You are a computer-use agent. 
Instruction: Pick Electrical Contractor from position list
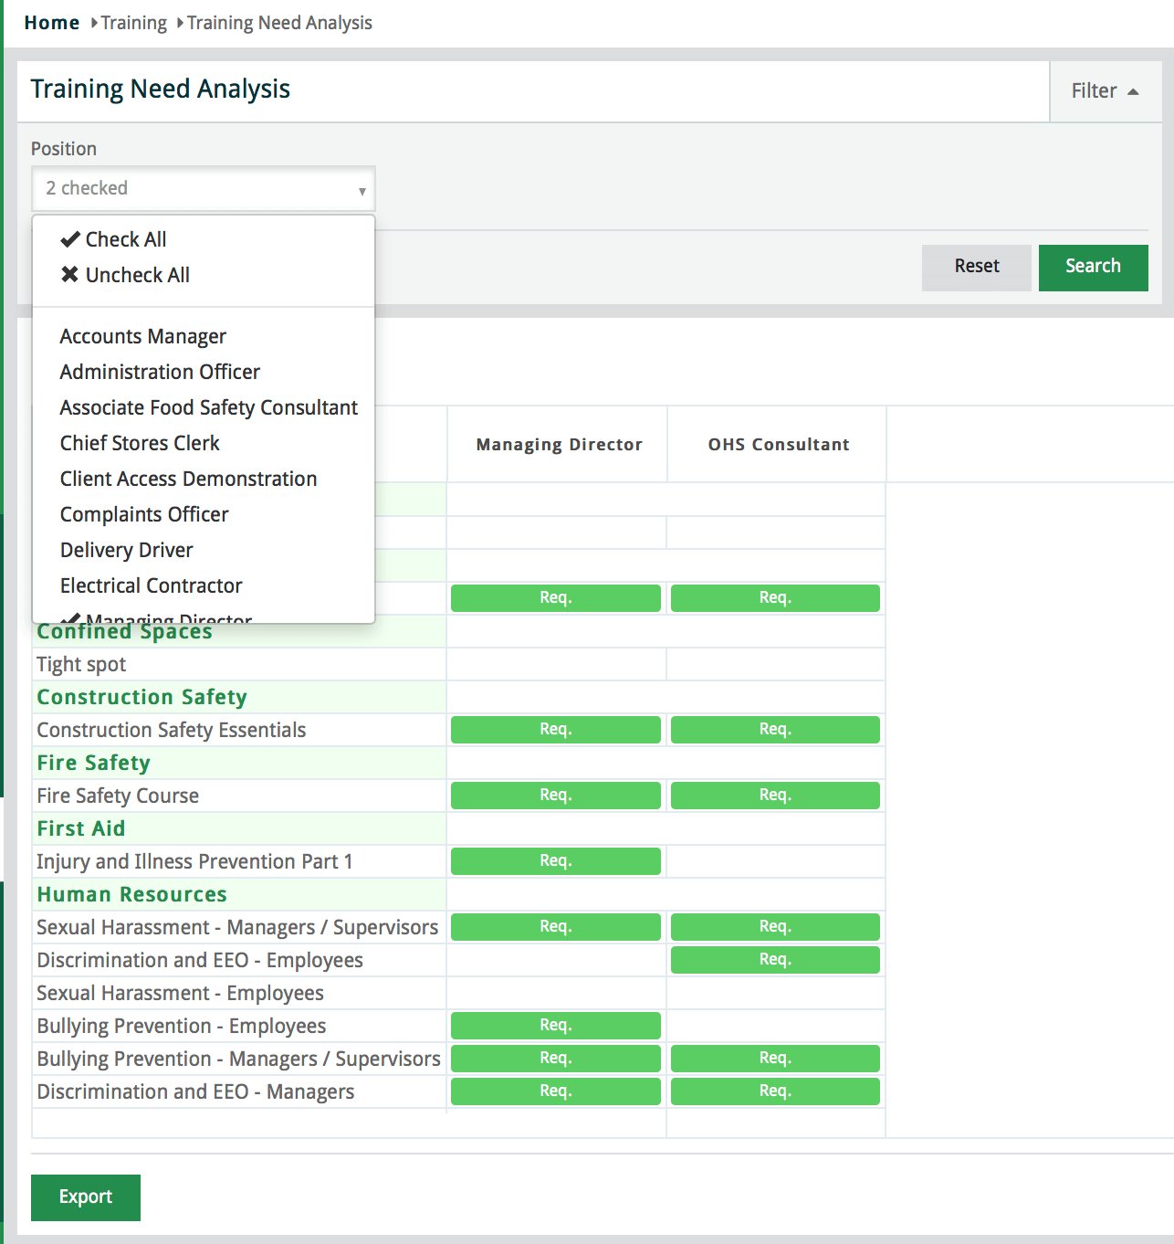click(x=152, y=586)
